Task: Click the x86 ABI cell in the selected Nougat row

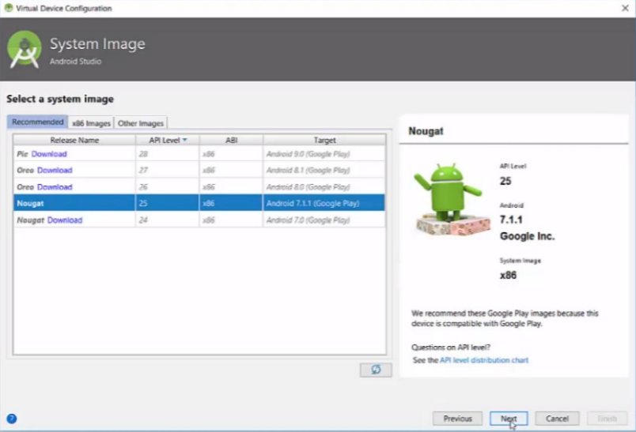Action: coord(231,203)
